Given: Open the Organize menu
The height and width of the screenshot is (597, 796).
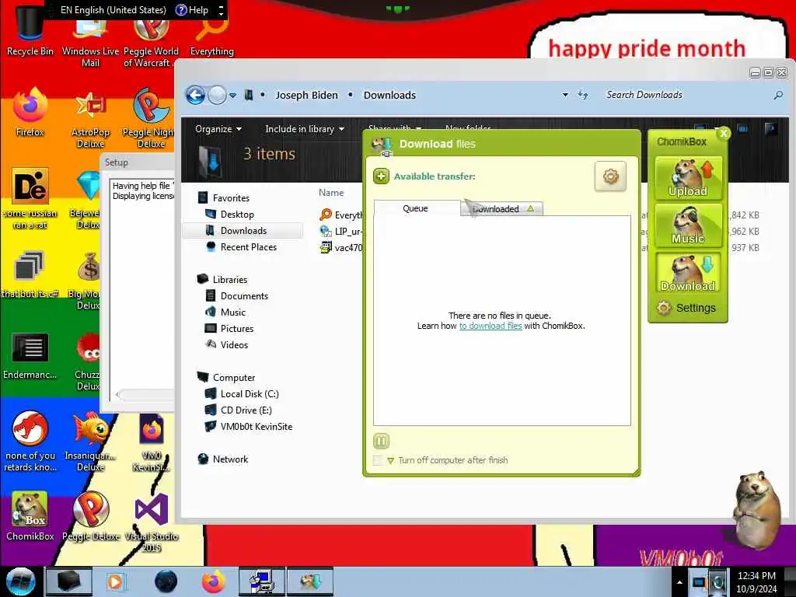Looking at the screenshot, I should [218, 129].
